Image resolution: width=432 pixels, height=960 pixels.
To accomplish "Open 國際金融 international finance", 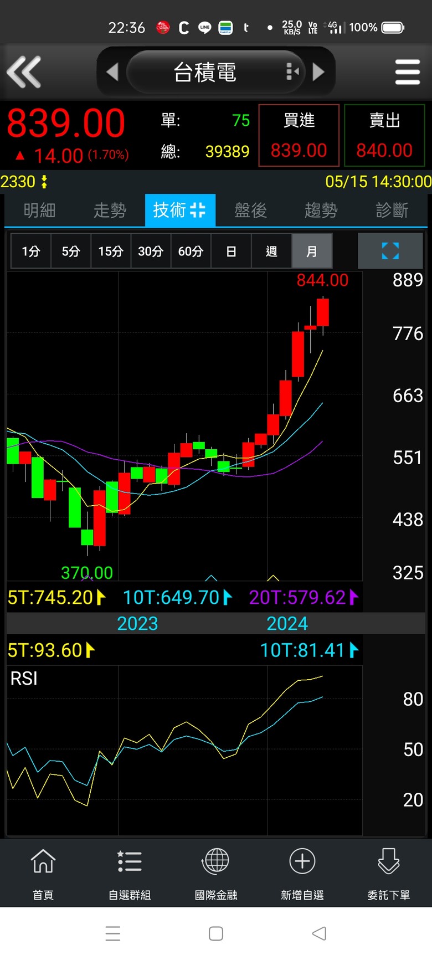I will (x=216, y=874).
